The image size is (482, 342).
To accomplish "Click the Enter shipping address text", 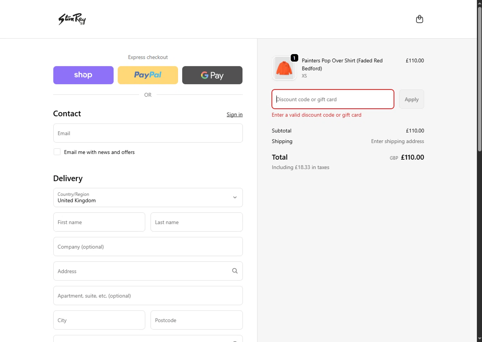I will 397,141.
